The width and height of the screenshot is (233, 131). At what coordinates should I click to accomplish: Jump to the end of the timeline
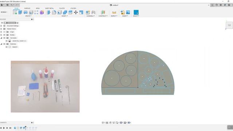10,128
